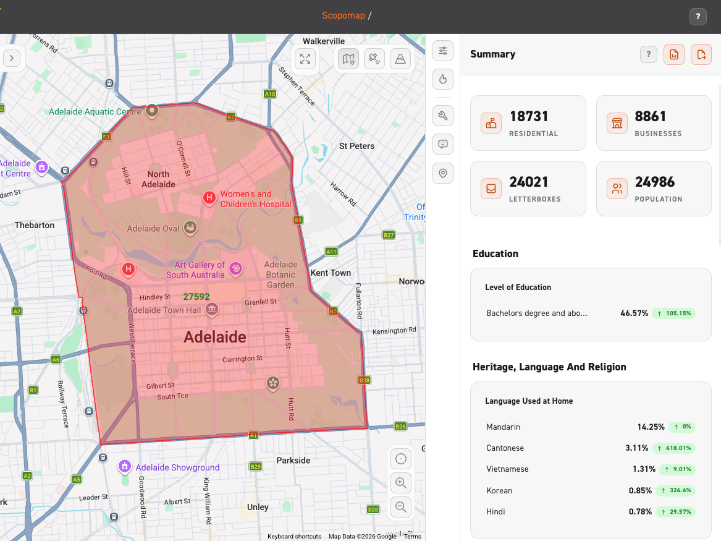Switch to terrain map mode

click(x=400, y=59)
